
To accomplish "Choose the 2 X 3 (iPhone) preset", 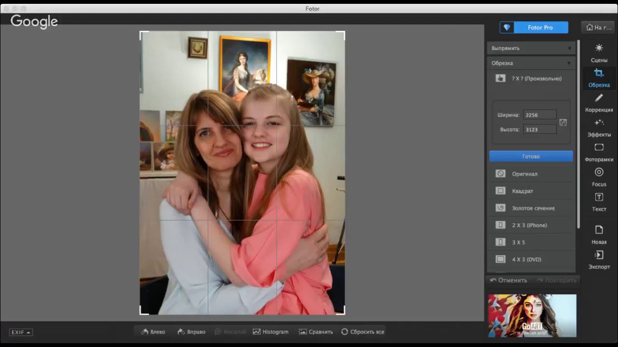I will [x=531, y=225].
